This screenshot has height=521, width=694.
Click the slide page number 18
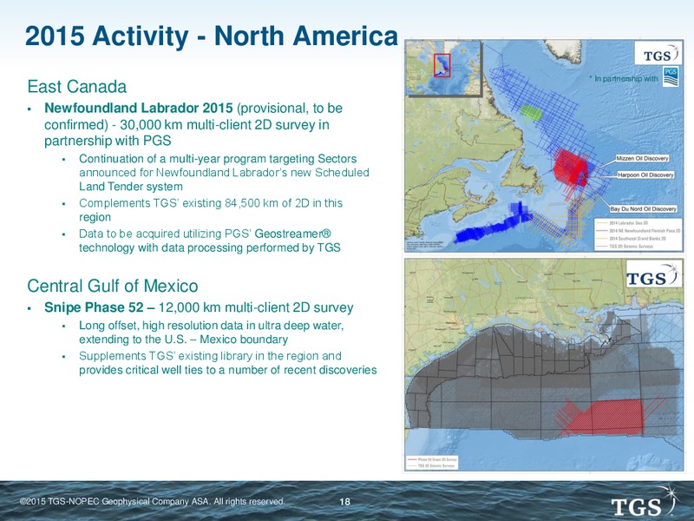(344, 502)
